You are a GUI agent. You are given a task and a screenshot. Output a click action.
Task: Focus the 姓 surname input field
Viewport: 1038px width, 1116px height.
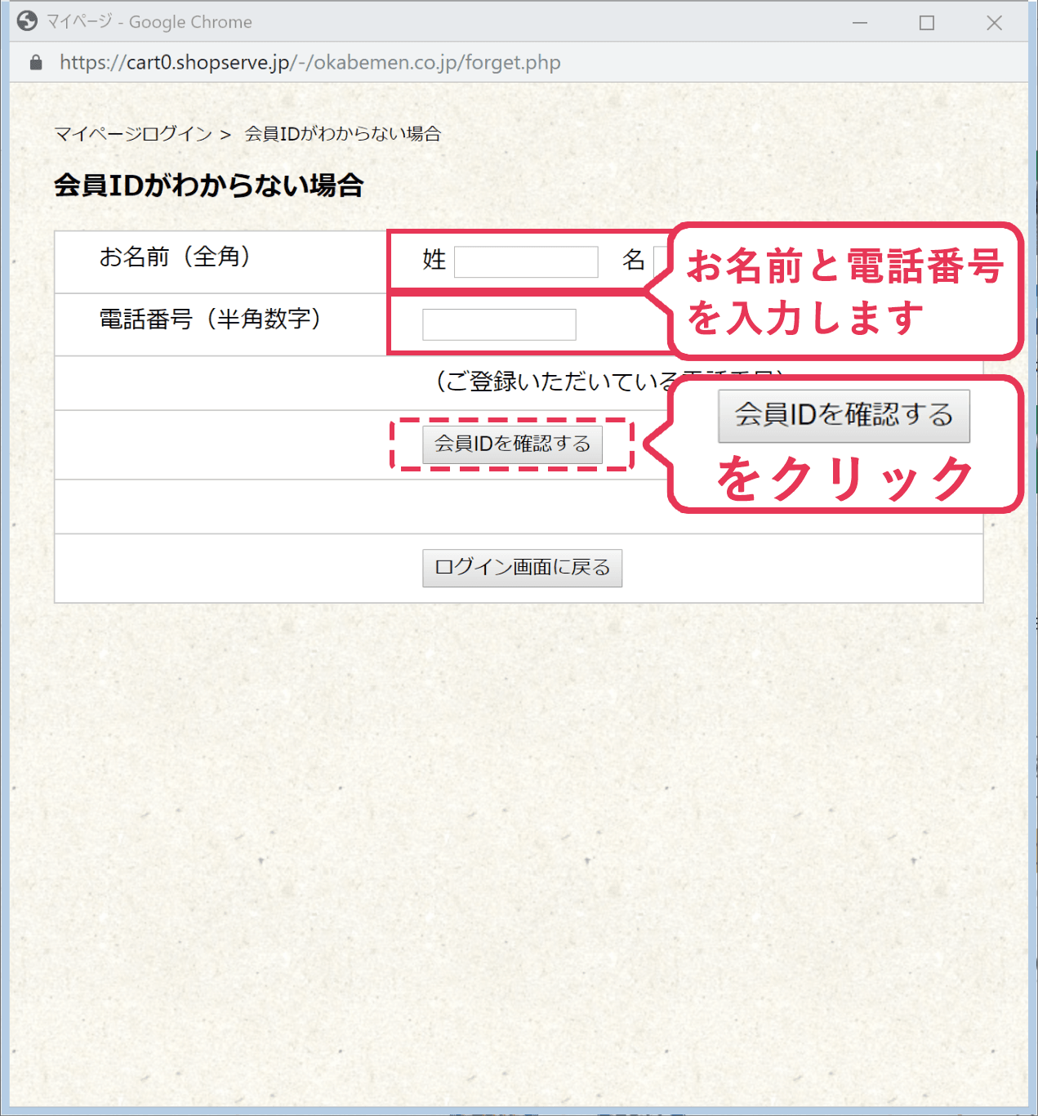[526, 262]
